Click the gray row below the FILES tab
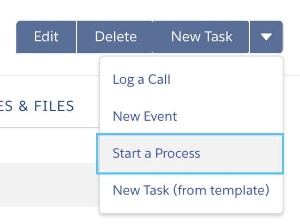Viewport: 300px width, 224px height. [x=50, y=185]
